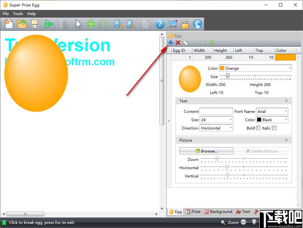This screenshot has height=228, width=303.
Task: Click the egg Size slider handle
Action: pyautogui.click(x=227, y=76)
